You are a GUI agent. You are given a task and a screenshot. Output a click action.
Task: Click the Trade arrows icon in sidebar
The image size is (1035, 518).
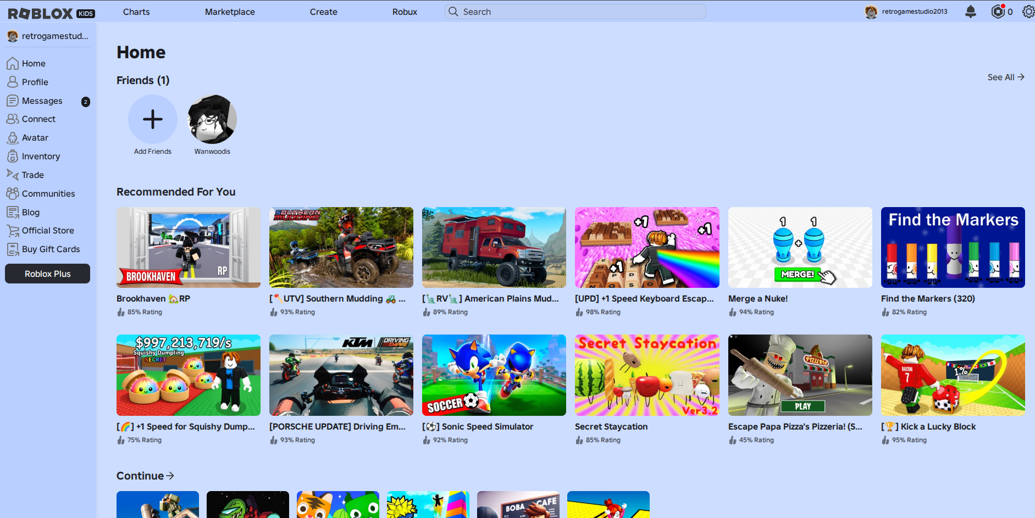point(13,175)
